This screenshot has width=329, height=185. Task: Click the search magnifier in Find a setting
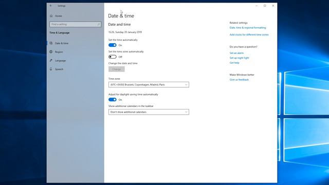point(99,24)
